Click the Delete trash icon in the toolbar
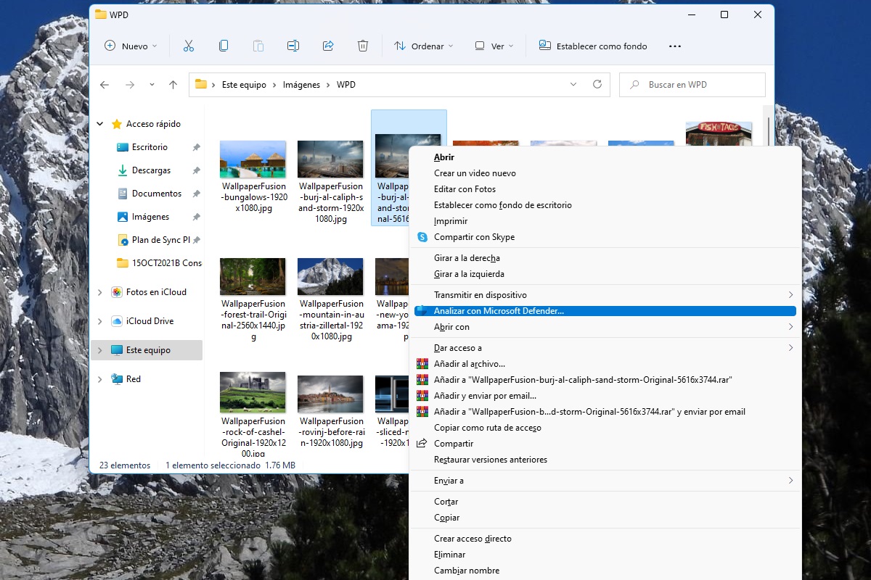Image resolution: width=871 pixels, height=580 pixels. (x=363, y=45)
